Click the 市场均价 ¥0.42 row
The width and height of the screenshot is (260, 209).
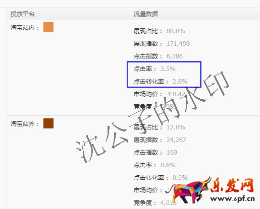pyautogui.click(x=160, y=94)
